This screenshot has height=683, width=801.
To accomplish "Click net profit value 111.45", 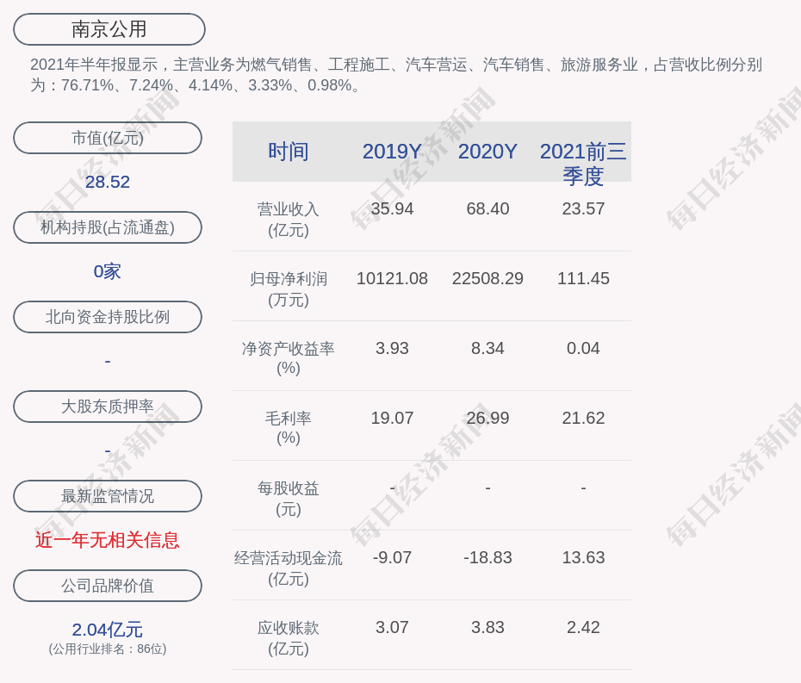I will coord(583,278).
